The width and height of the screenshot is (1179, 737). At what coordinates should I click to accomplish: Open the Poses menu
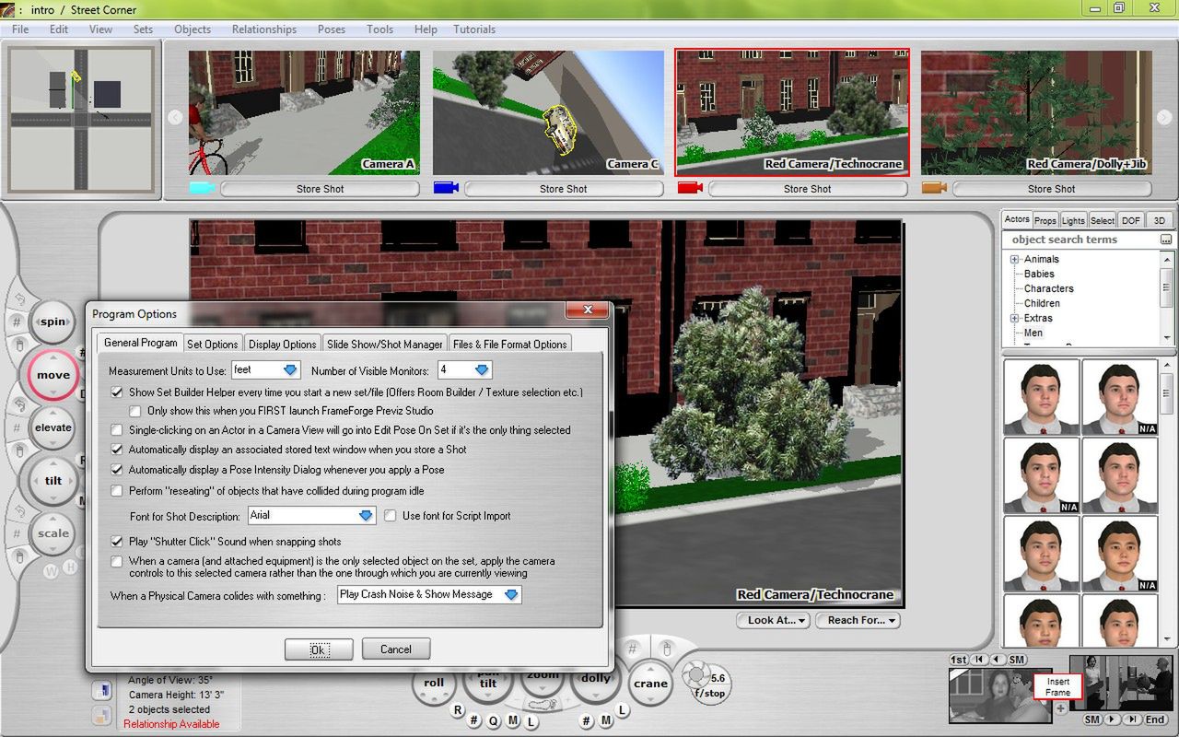332,29
